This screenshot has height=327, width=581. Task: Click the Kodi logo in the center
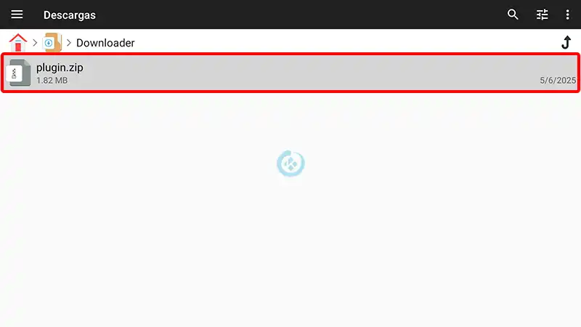point(290,163)
